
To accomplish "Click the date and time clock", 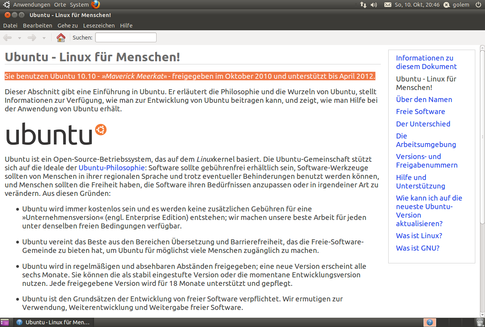I will pos(417,5).
